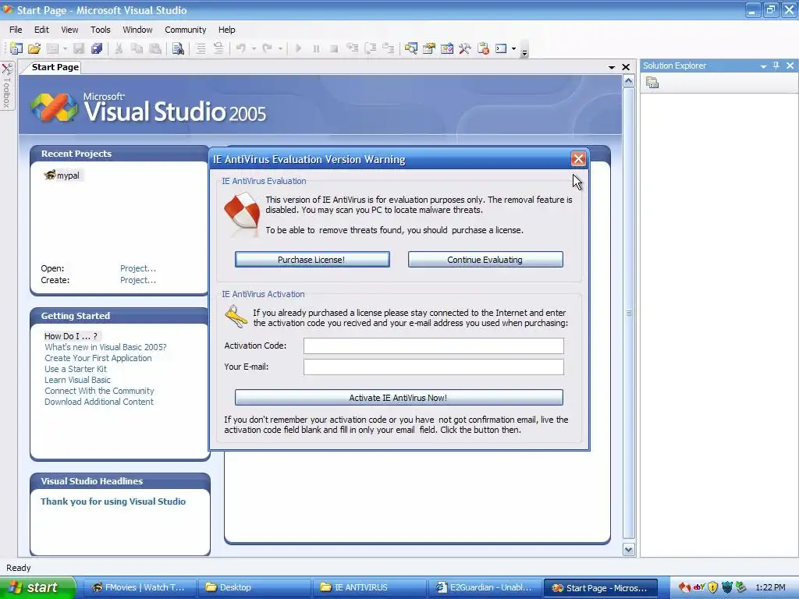Open the Start Page active files dropdown
This screenshot has height=599, width=799.
tap(612, 67)
